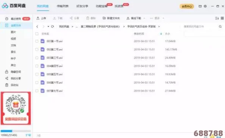Click the video icon of 001第一节.avi
Viewport: 225px width, 138px height.
(42, 41)
